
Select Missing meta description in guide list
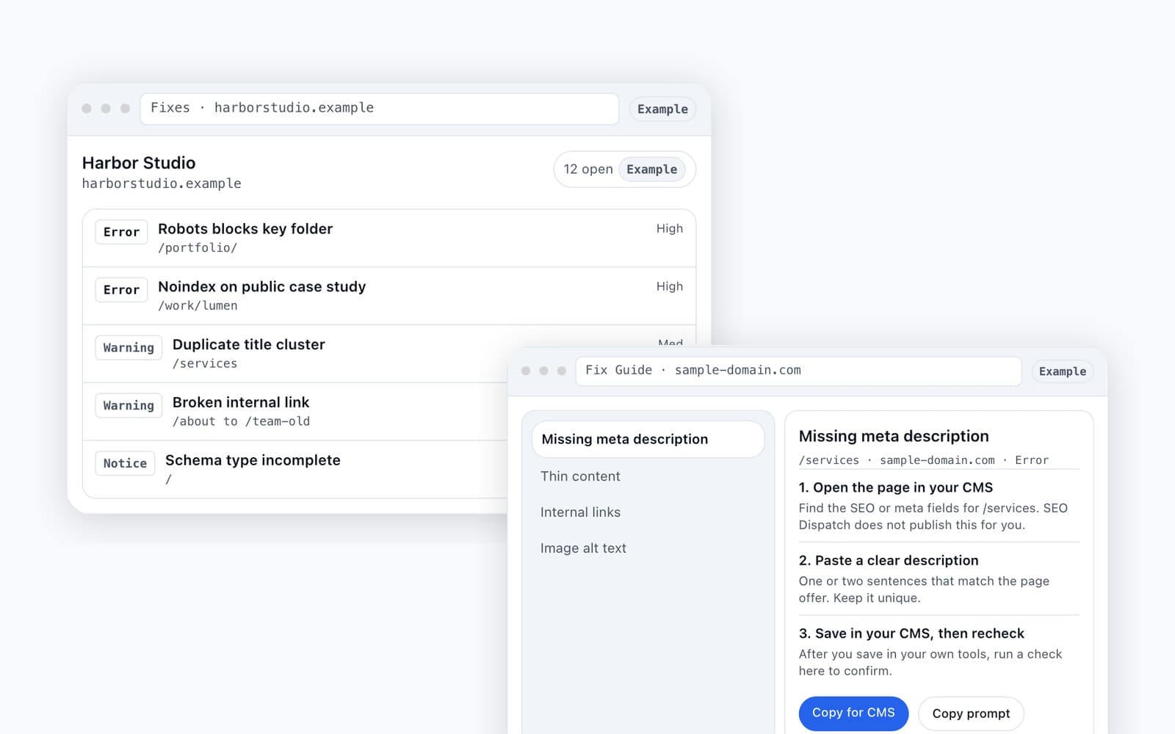click(648, 440)
